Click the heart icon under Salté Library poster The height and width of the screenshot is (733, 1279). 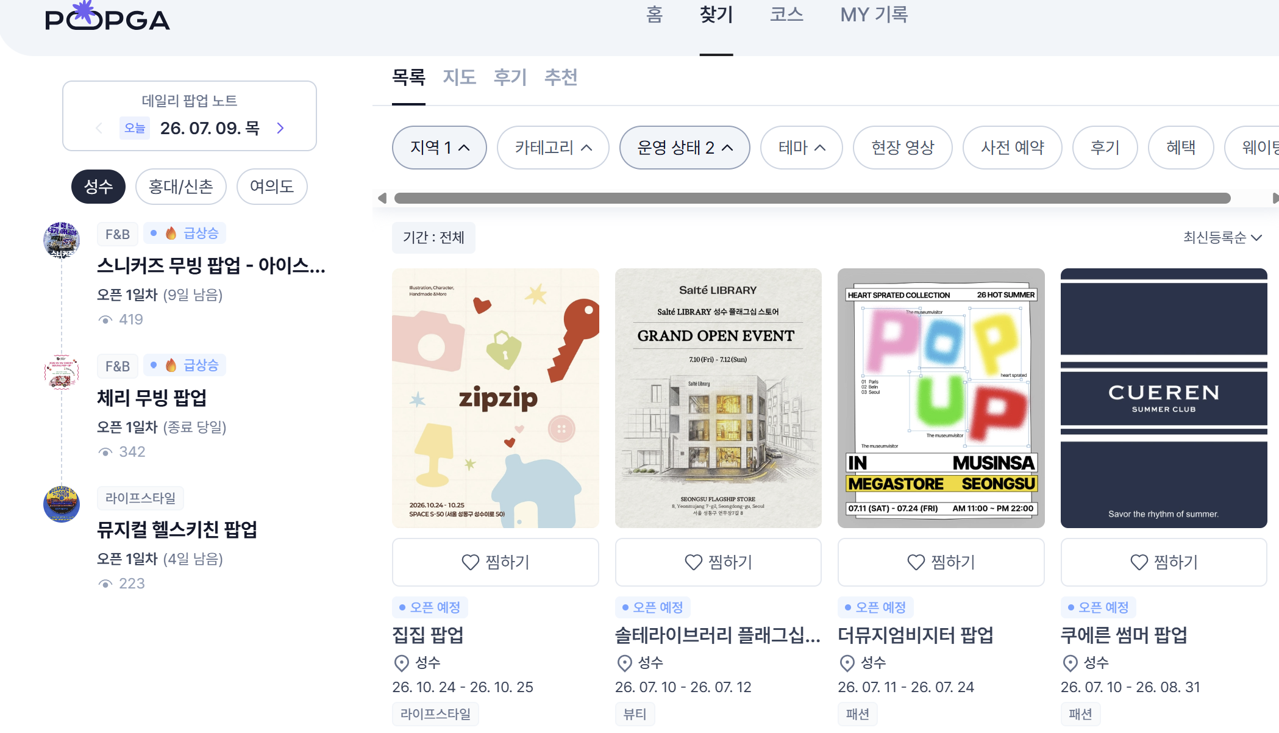[x=694, y=562]
